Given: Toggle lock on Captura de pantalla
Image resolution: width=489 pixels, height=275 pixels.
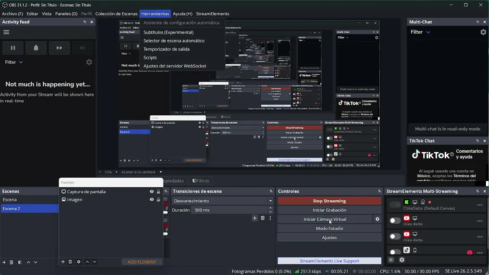Looking at the screenshot, I should click(x=158, y=192).
